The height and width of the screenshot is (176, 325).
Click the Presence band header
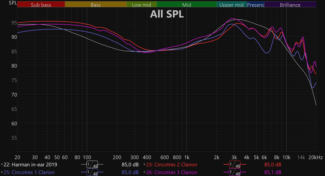255,5
